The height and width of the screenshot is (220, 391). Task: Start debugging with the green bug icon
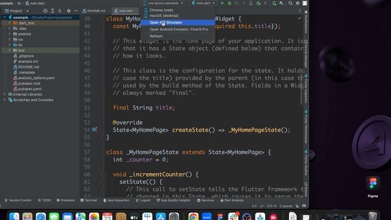(x=230, y=3)
